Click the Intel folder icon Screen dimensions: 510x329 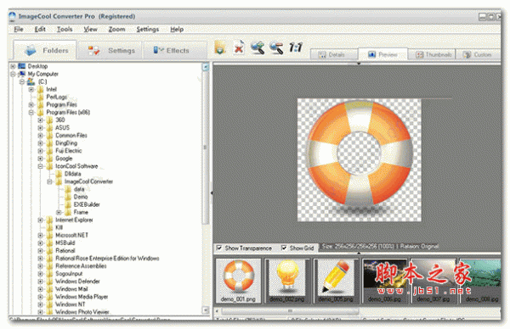(x=40, y=89)
